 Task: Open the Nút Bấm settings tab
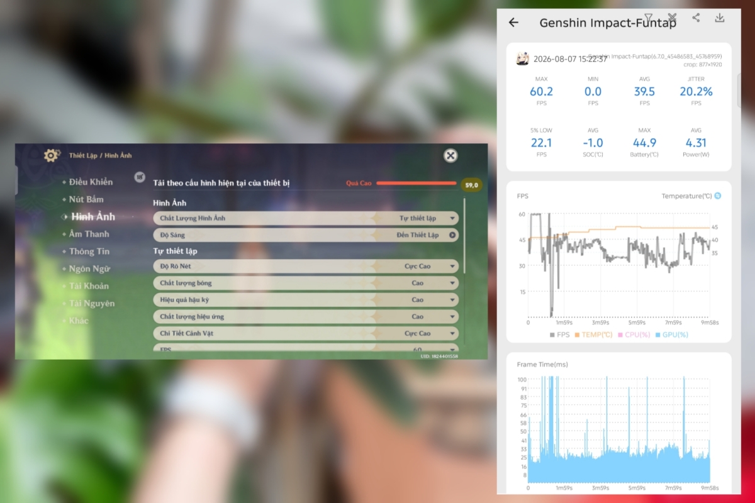pyautogui.click(x=86, y=199)
